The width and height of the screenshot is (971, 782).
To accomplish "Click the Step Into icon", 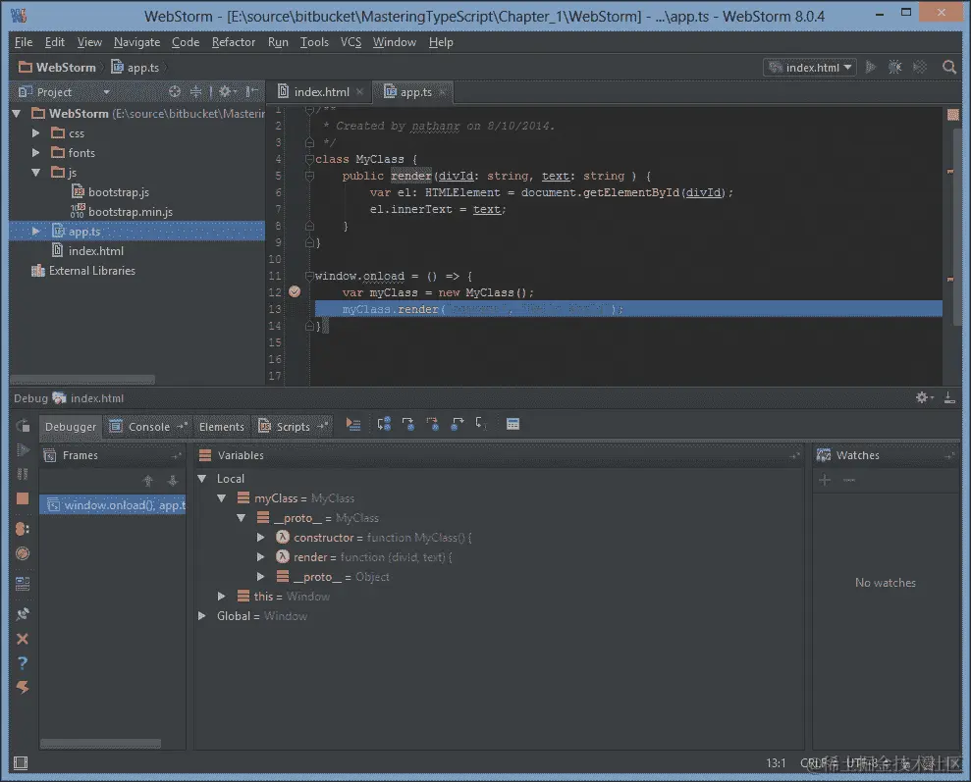I will click(x=408, y=424).
